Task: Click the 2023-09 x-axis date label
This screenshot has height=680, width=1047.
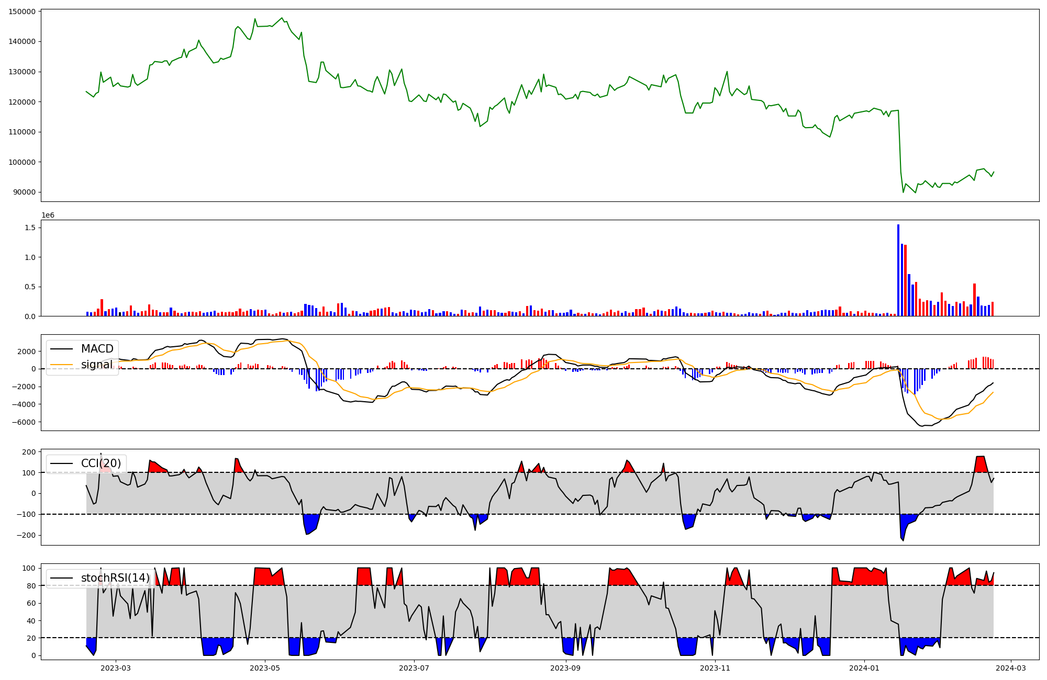Action: 566,668
